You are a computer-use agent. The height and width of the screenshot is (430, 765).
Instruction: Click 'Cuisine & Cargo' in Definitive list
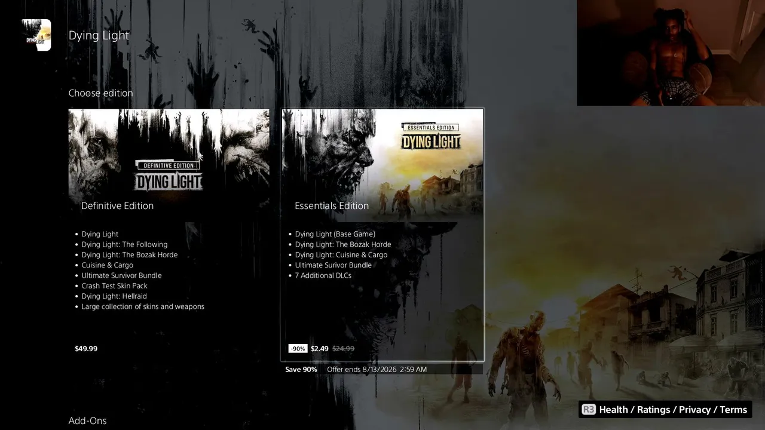[x=107, y=265]
